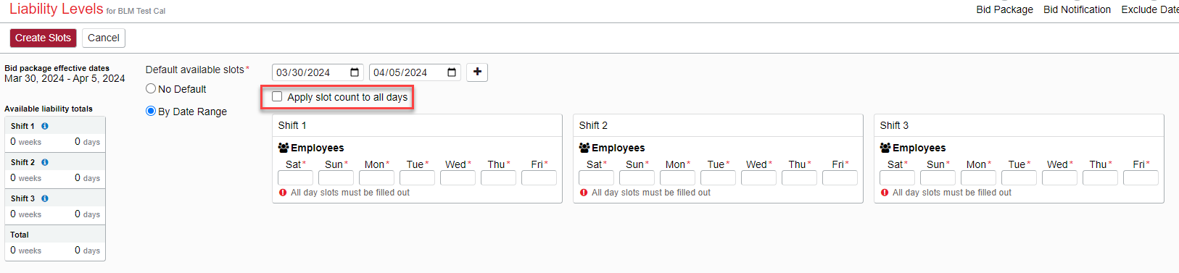Click the Cancel button
Image resolution: width=1179 pixels, height=273 pixels.
(x=104, y=38)
